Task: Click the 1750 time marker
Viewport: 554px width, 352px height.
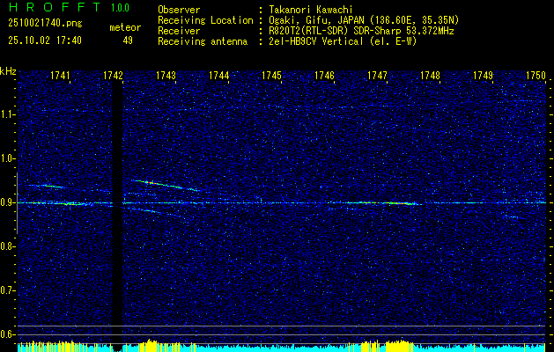Action: coord(536,75)
